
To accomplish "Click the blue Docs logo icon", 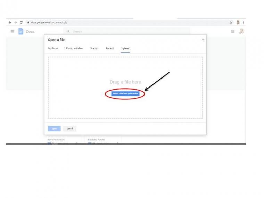I will point(21,31).
